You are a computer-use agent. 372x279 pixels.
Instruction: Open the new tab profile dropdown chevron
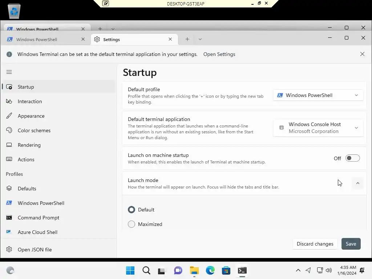200,39
